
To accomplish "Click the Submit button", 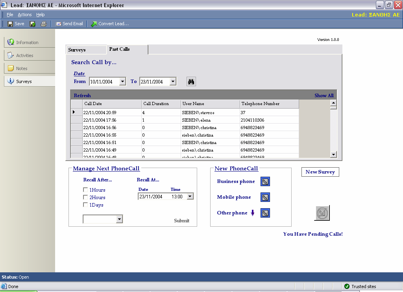I will pos(182,220).
